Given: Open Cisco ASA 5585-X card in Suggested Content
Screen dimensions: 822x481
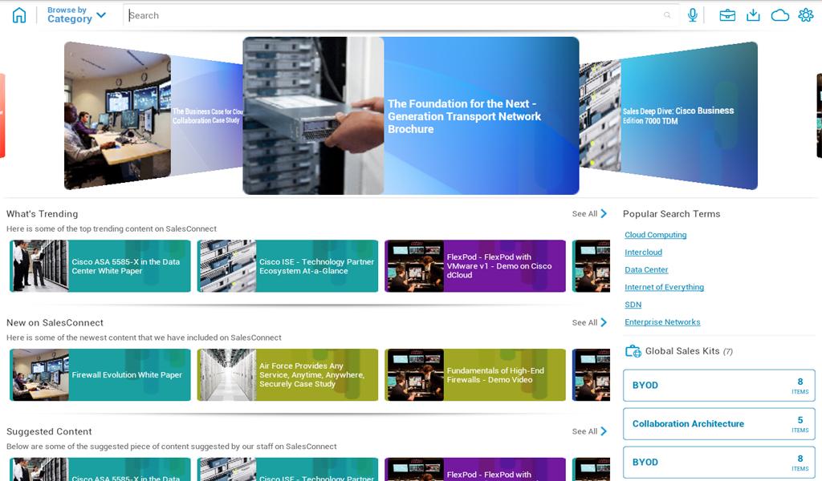Looking at the screenshot, I should tap(100, 470).
